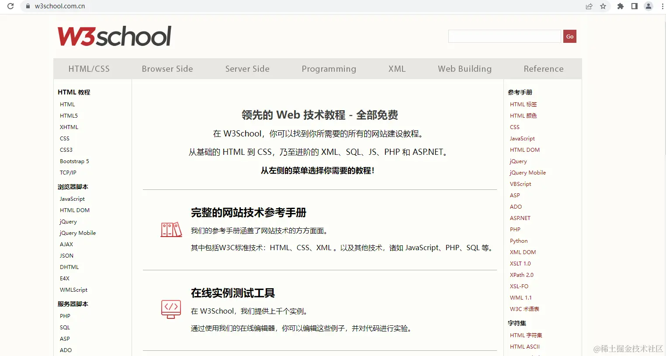Click the 字符集 sidebar heading
Image resolution: width=666 pixels, height=356 pixels.
(x=517, y=323)
